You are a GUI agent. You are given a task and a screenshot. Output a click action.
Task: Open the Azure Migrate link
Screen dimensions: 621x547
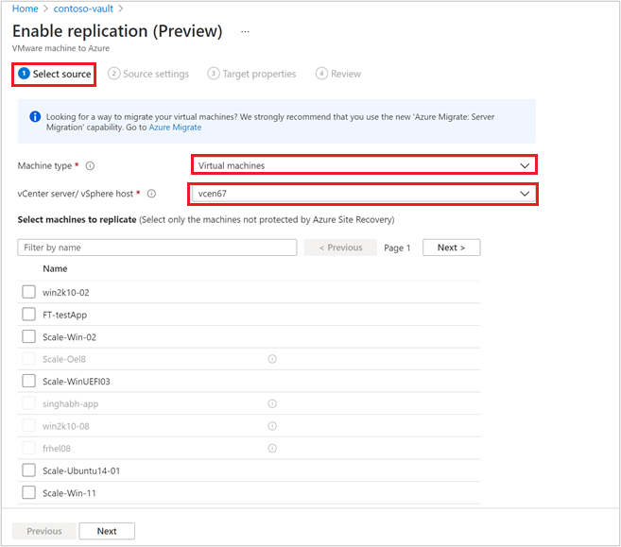(175, 128)
